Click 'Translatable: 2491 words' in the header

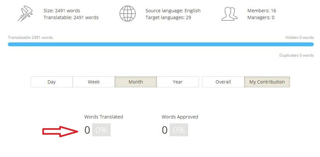[71, 18]
